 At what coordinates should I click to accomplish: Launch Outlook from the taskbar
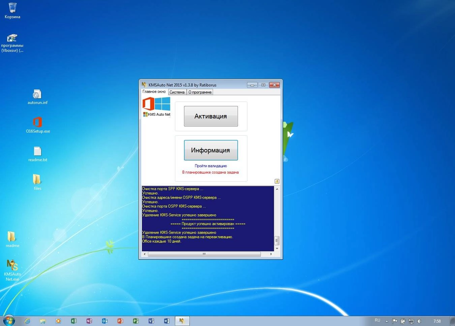pyautogui.click(x=105, y=321)
